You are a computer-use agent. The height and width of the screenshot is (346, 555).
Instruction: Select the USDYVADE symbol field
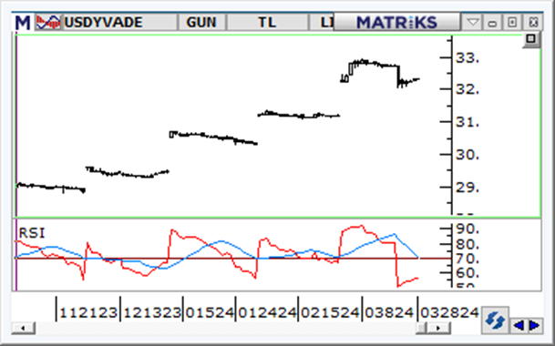coord(119,22)
